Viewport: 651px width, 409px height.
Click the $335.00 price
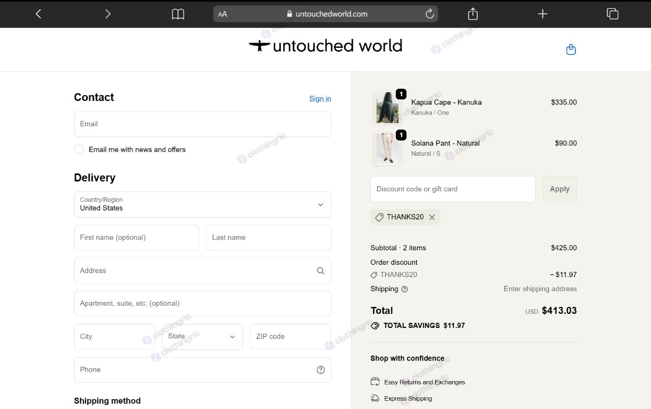point(564,102)
